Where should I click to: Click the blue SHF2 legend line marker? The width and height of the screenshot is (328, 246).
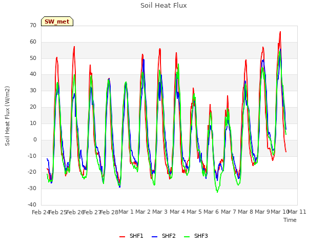(154, 237)
